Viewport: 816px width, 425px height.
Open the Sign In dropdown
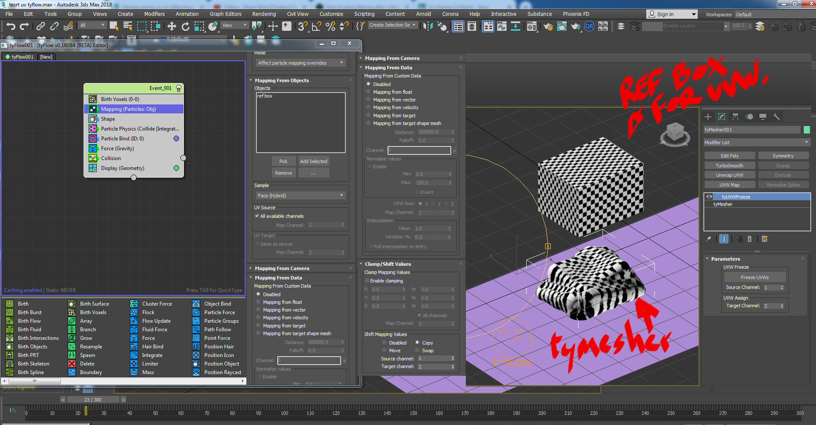click(672, 14)
